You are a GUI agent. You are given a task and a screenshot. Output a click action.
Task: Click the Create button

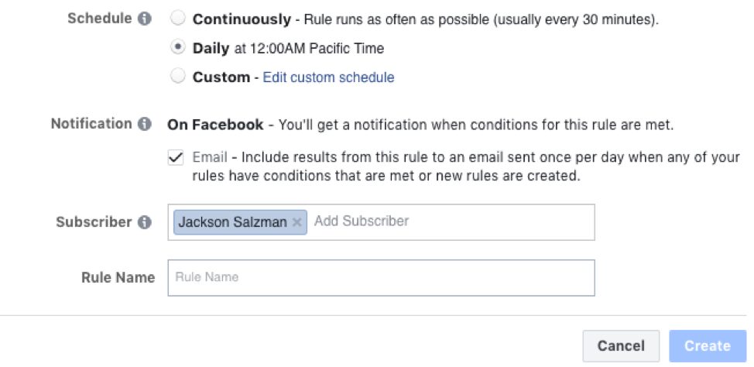point(708,346)
